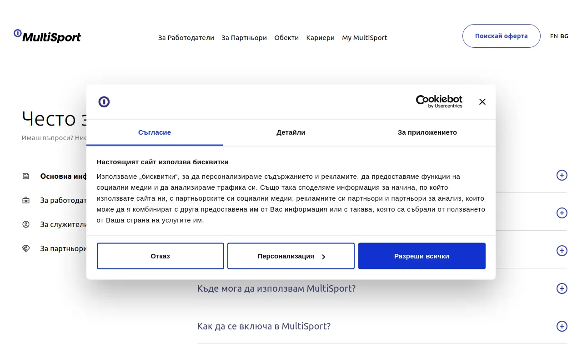Open the За Работодатели menu item
Screen dimensions: 582x364
[186, 38]
